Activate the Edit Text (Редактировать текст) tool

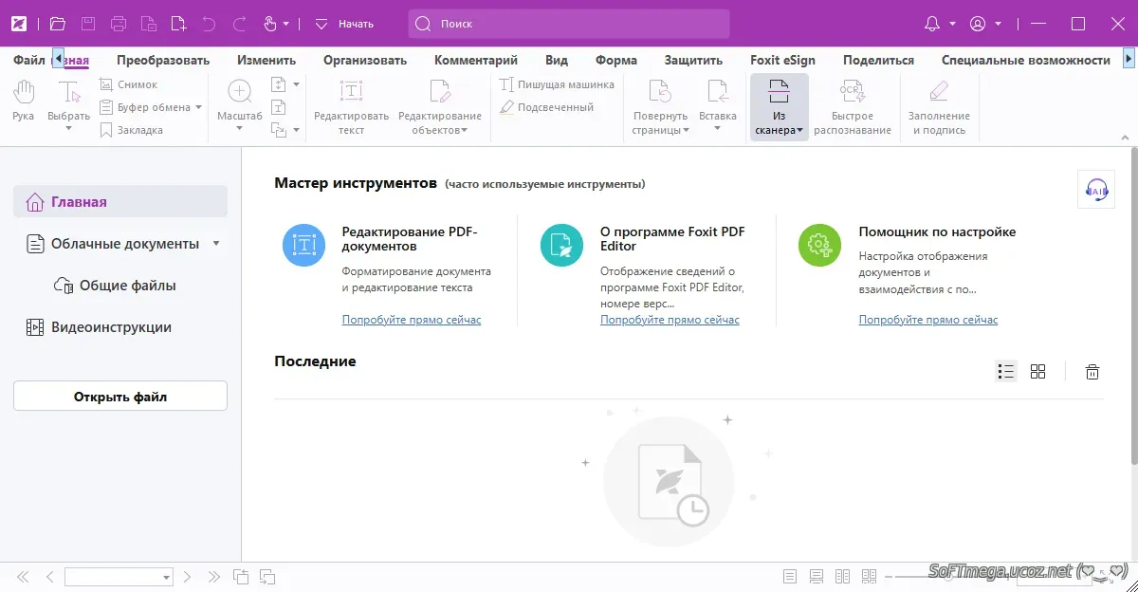[351, 106]
